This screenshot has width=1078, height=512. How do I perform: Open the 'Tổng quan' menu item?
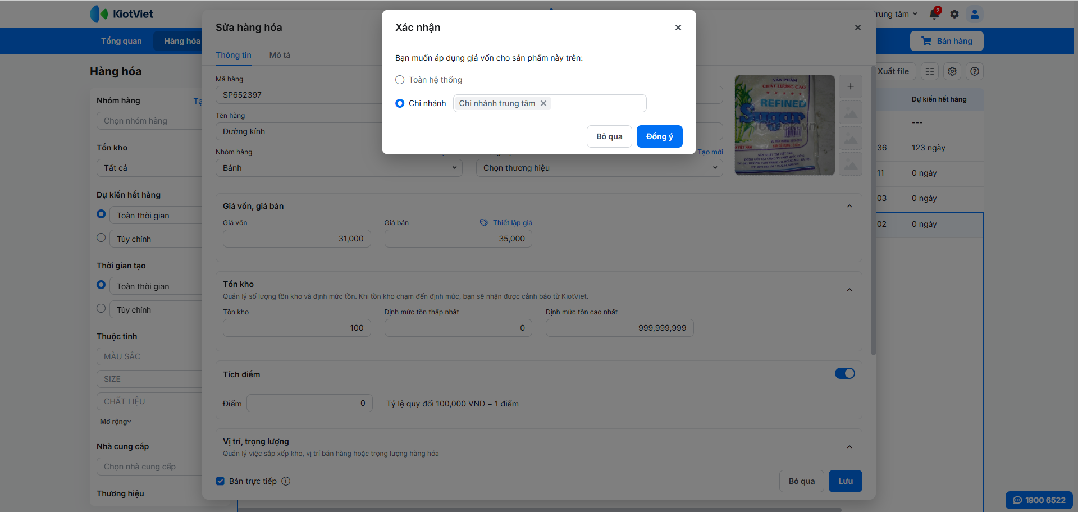121,41
